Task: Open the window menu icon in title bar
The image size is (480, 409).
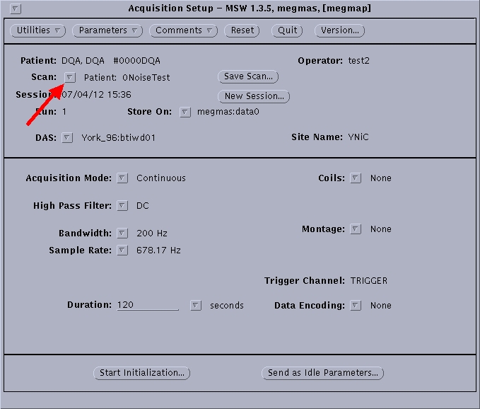Action: point(16,8)
